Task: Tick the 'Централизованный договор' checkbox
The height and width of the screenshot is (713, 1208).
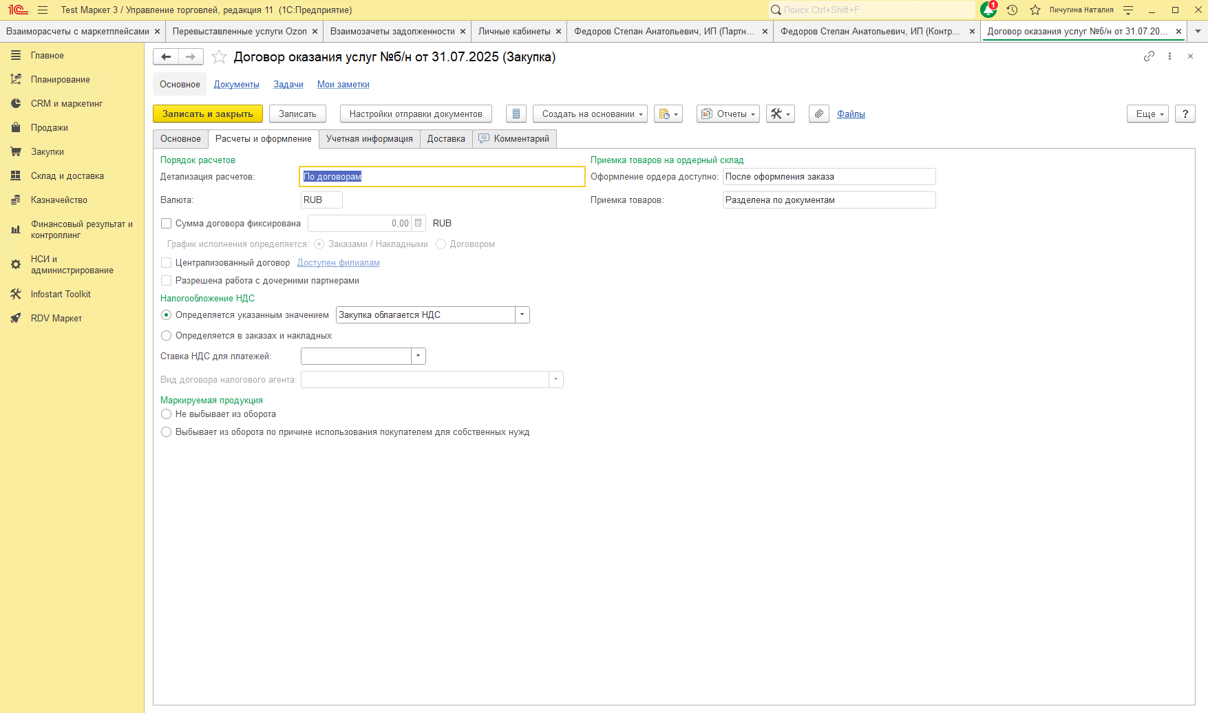Action: [x=166, y=262]
